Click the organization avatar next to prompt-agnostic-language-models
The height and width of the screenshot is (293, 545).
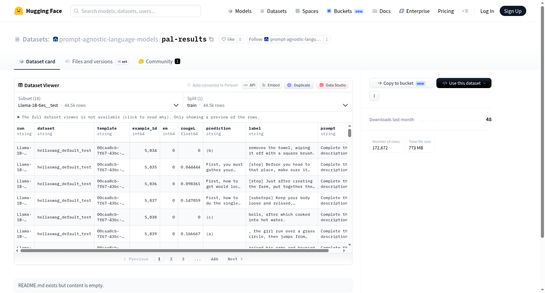[x=56, y=39]
